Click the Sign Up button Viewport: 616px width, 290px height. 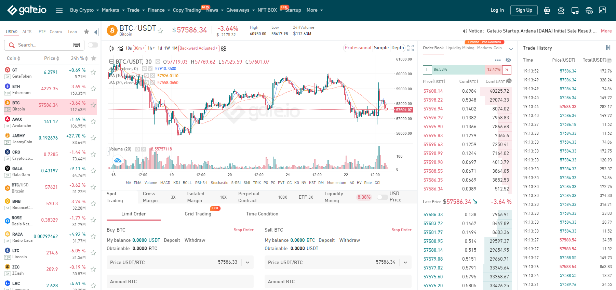(x=524, y=10)
